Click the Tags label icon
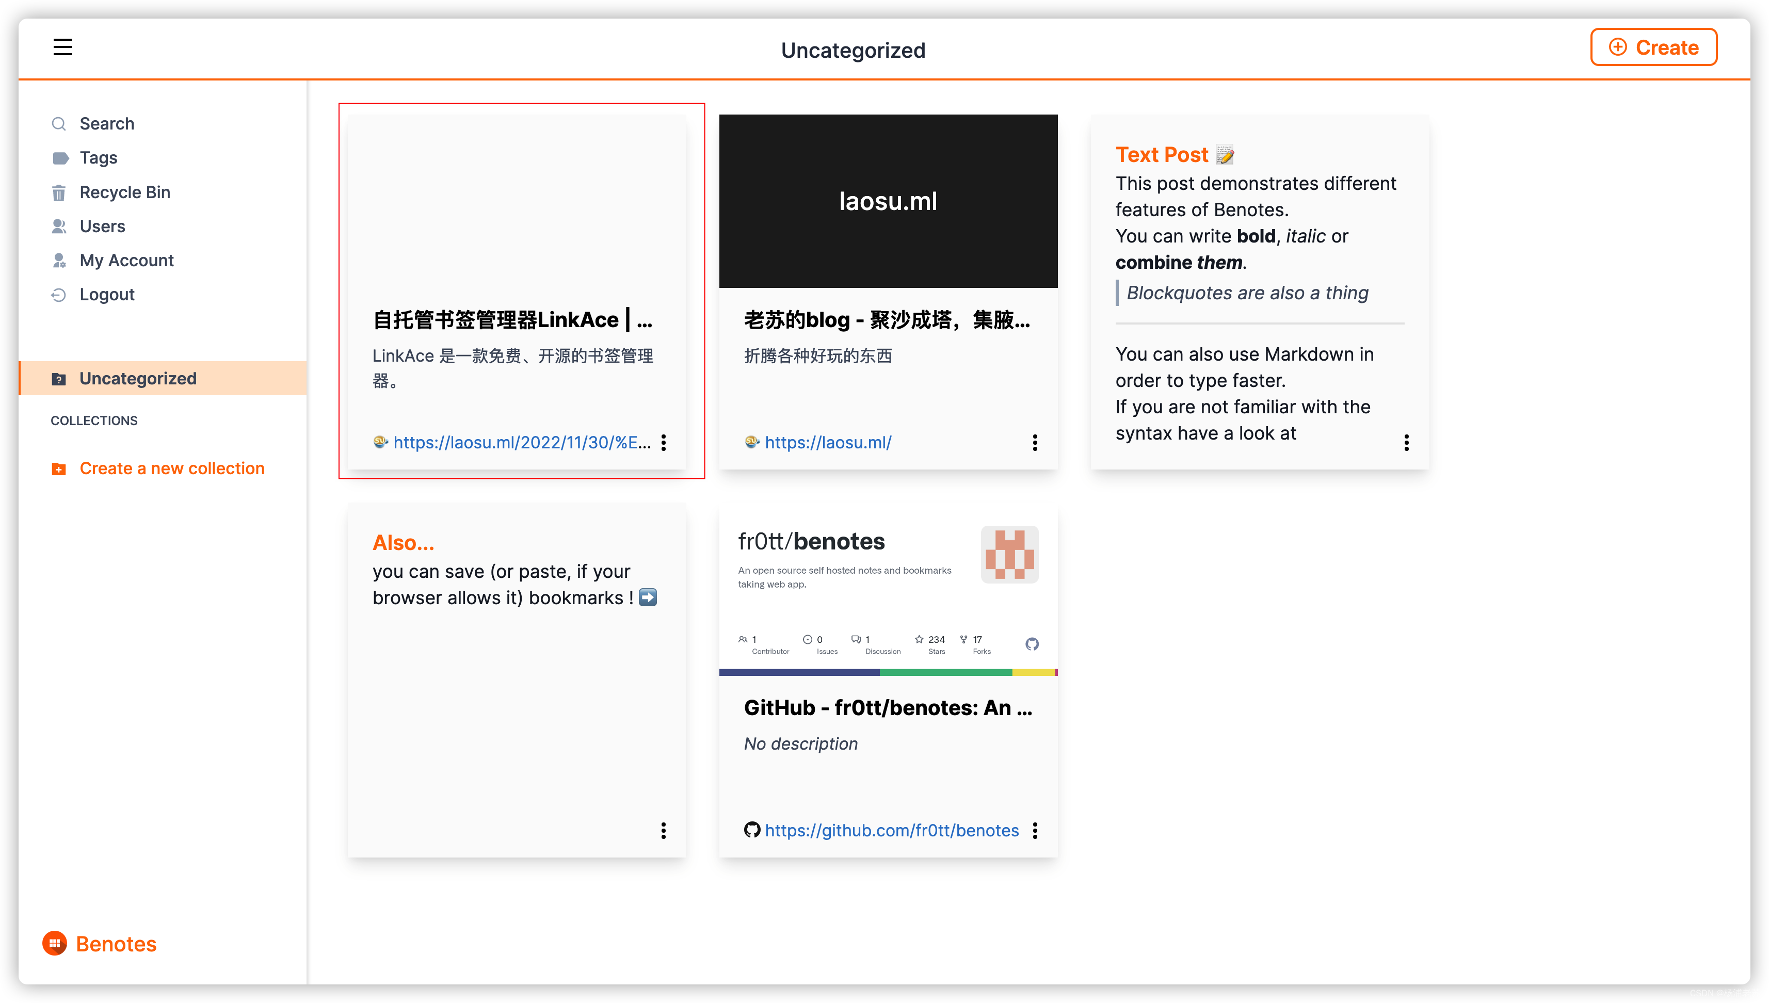This screenshot has width=1769, height=1003. pyautogui.click(x=60, y=158)
